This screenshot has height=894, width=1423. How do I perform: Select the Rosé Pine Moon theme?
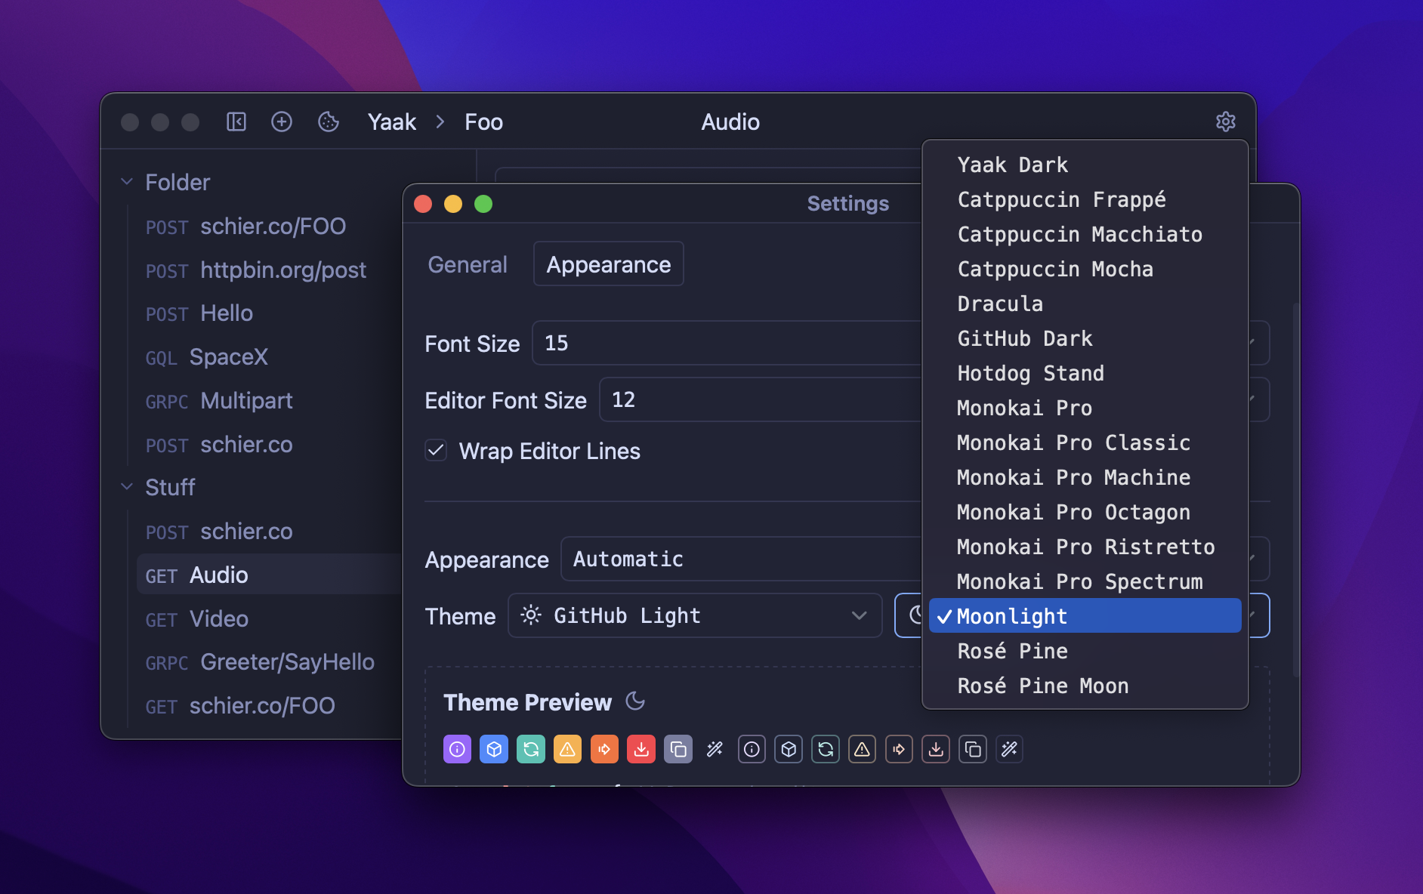[1085, 686]
